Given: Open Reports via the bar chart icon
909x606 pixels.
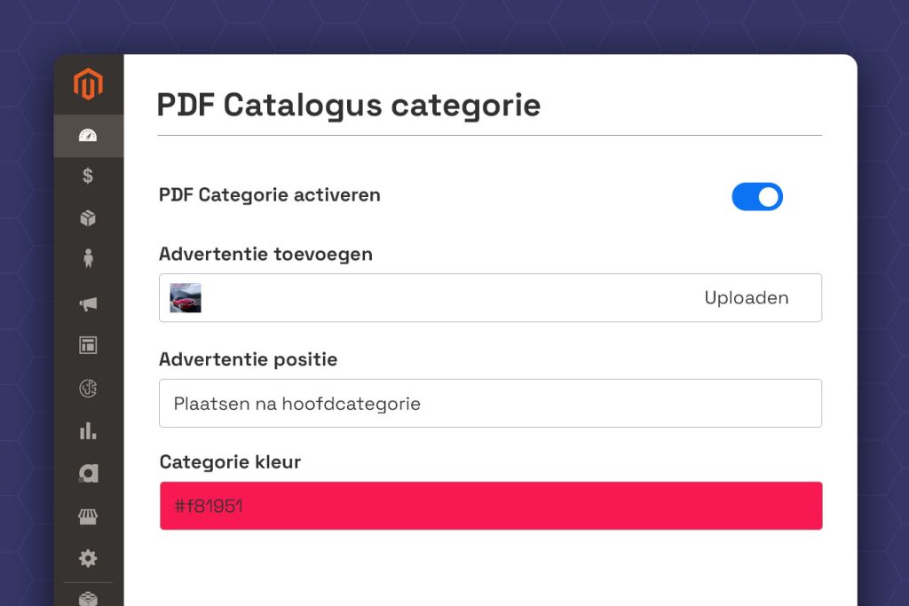Looking at the screenshot, I should click(x=88, y=430).
